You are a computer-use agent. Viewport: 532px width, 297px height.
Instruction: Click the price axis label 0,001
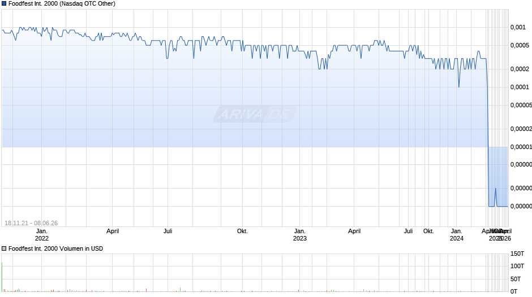[518, 28]
